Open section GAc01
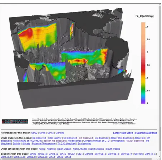 72,154
